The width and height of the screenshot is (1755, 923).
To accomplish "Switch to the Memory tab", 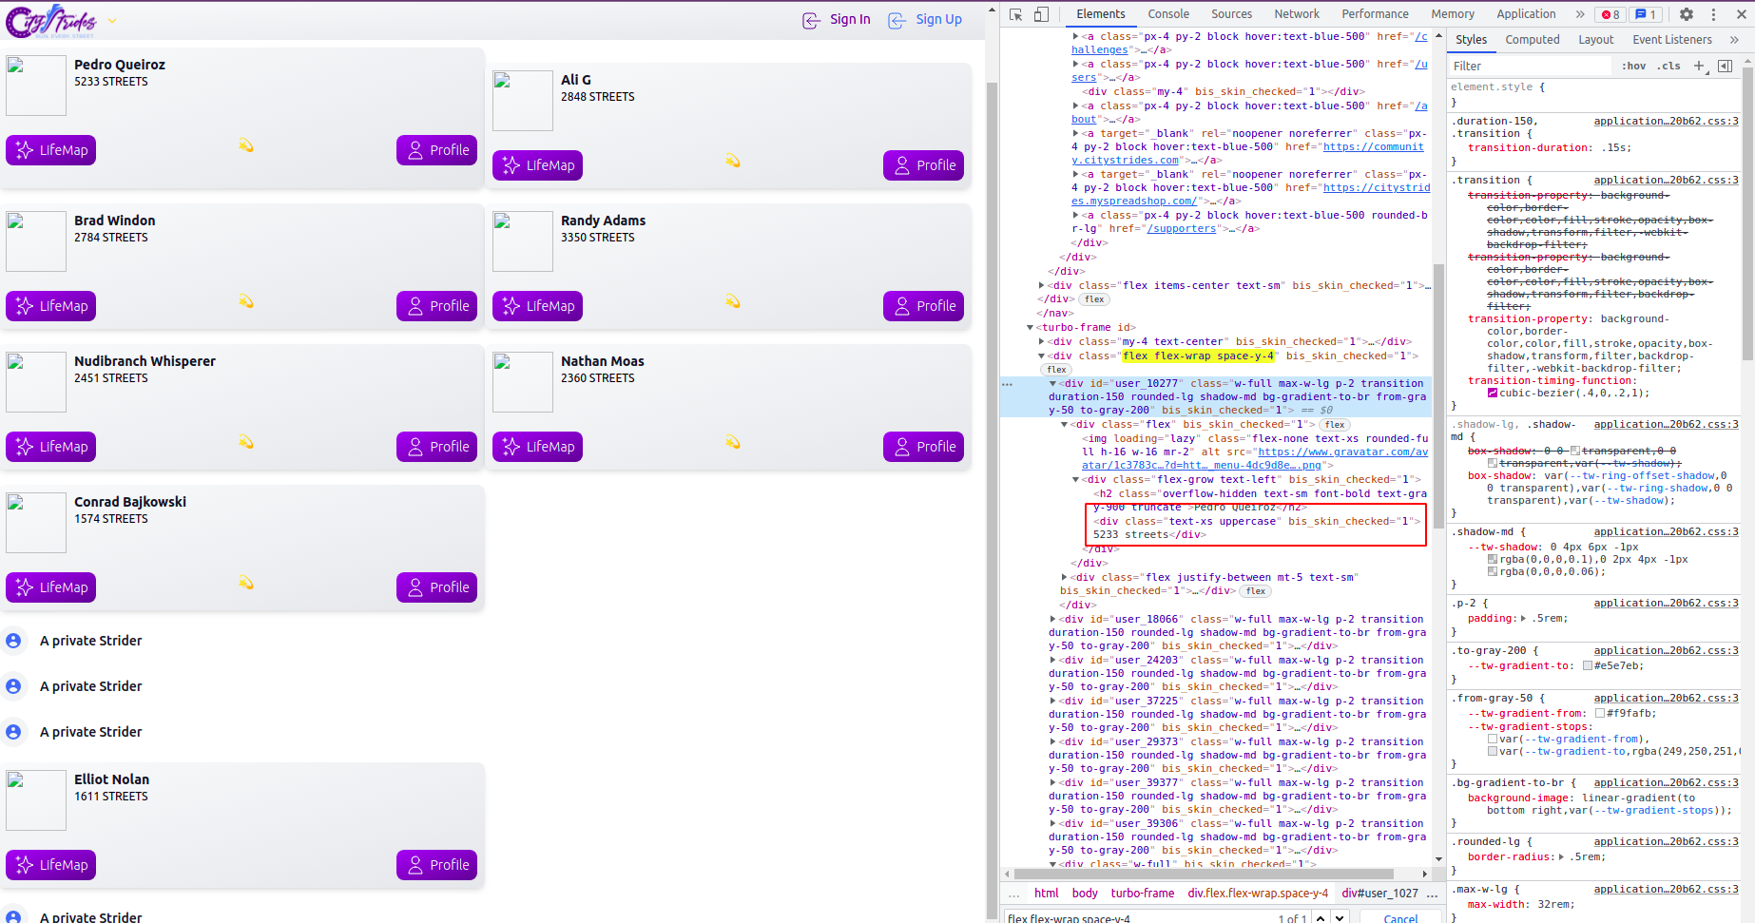I will point(1453,14).
